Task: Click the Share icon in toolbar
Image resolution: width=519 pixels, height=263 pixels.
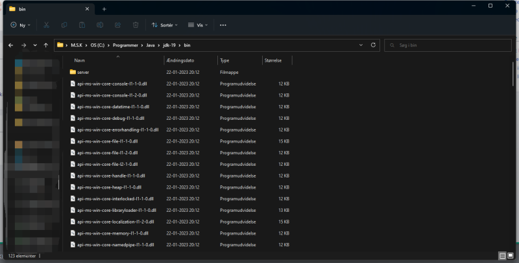Action: [x=117, y=25]
